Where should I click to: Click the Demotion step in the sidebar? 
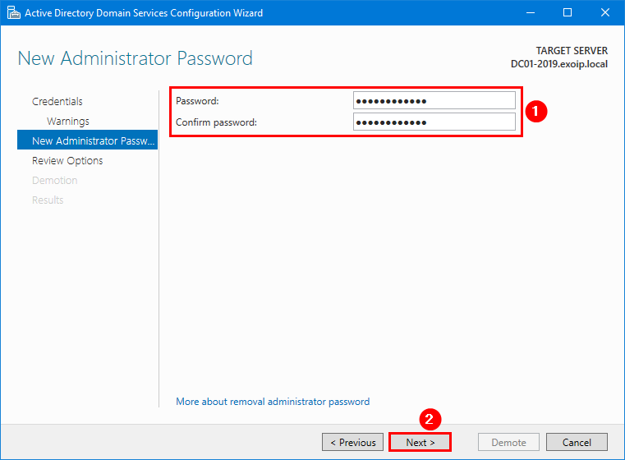(54, 180)
